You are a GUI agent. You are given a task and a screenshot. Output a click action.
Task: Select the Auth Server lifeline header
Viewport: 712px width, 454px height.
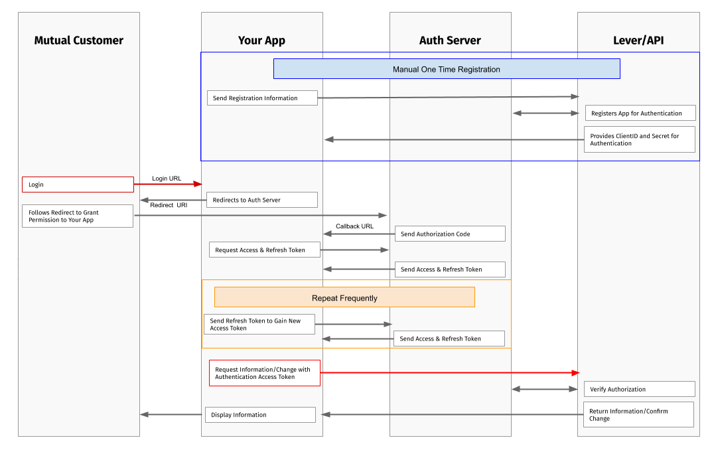pos(450,40)
